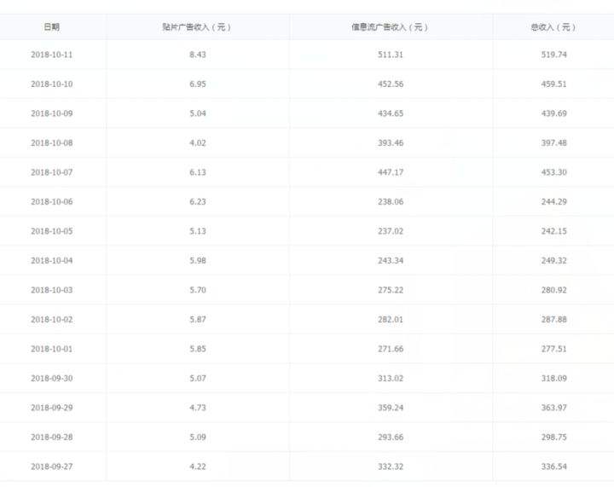Click the feed ad income value 293.66
The image size is (614, 487).
pyautogui.click(x=391, y=437)
